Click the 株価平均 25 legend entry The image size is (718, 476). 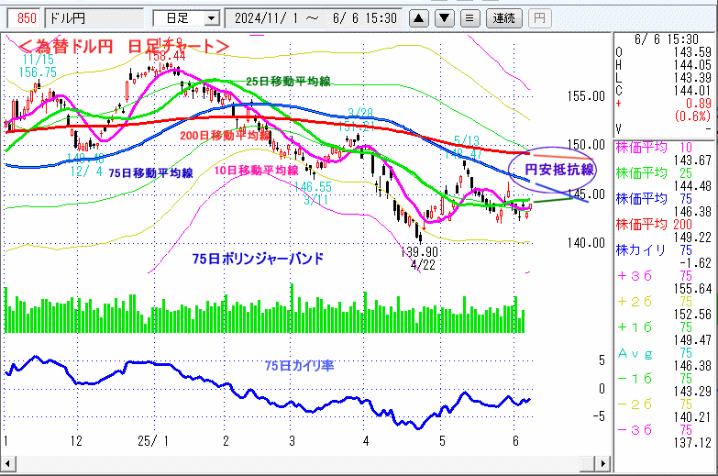(655, 173)
